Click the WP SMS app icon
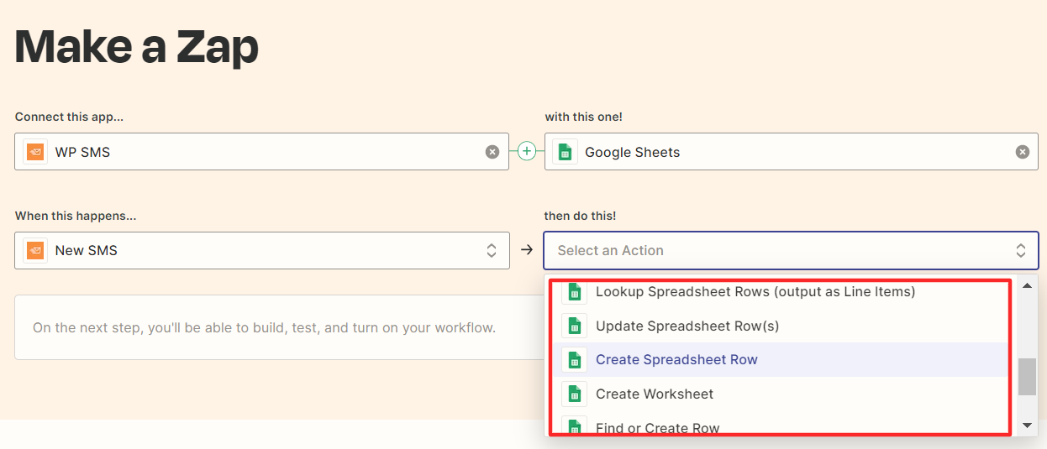This screenshot has width=1047, height=449. tap(35, 152)
